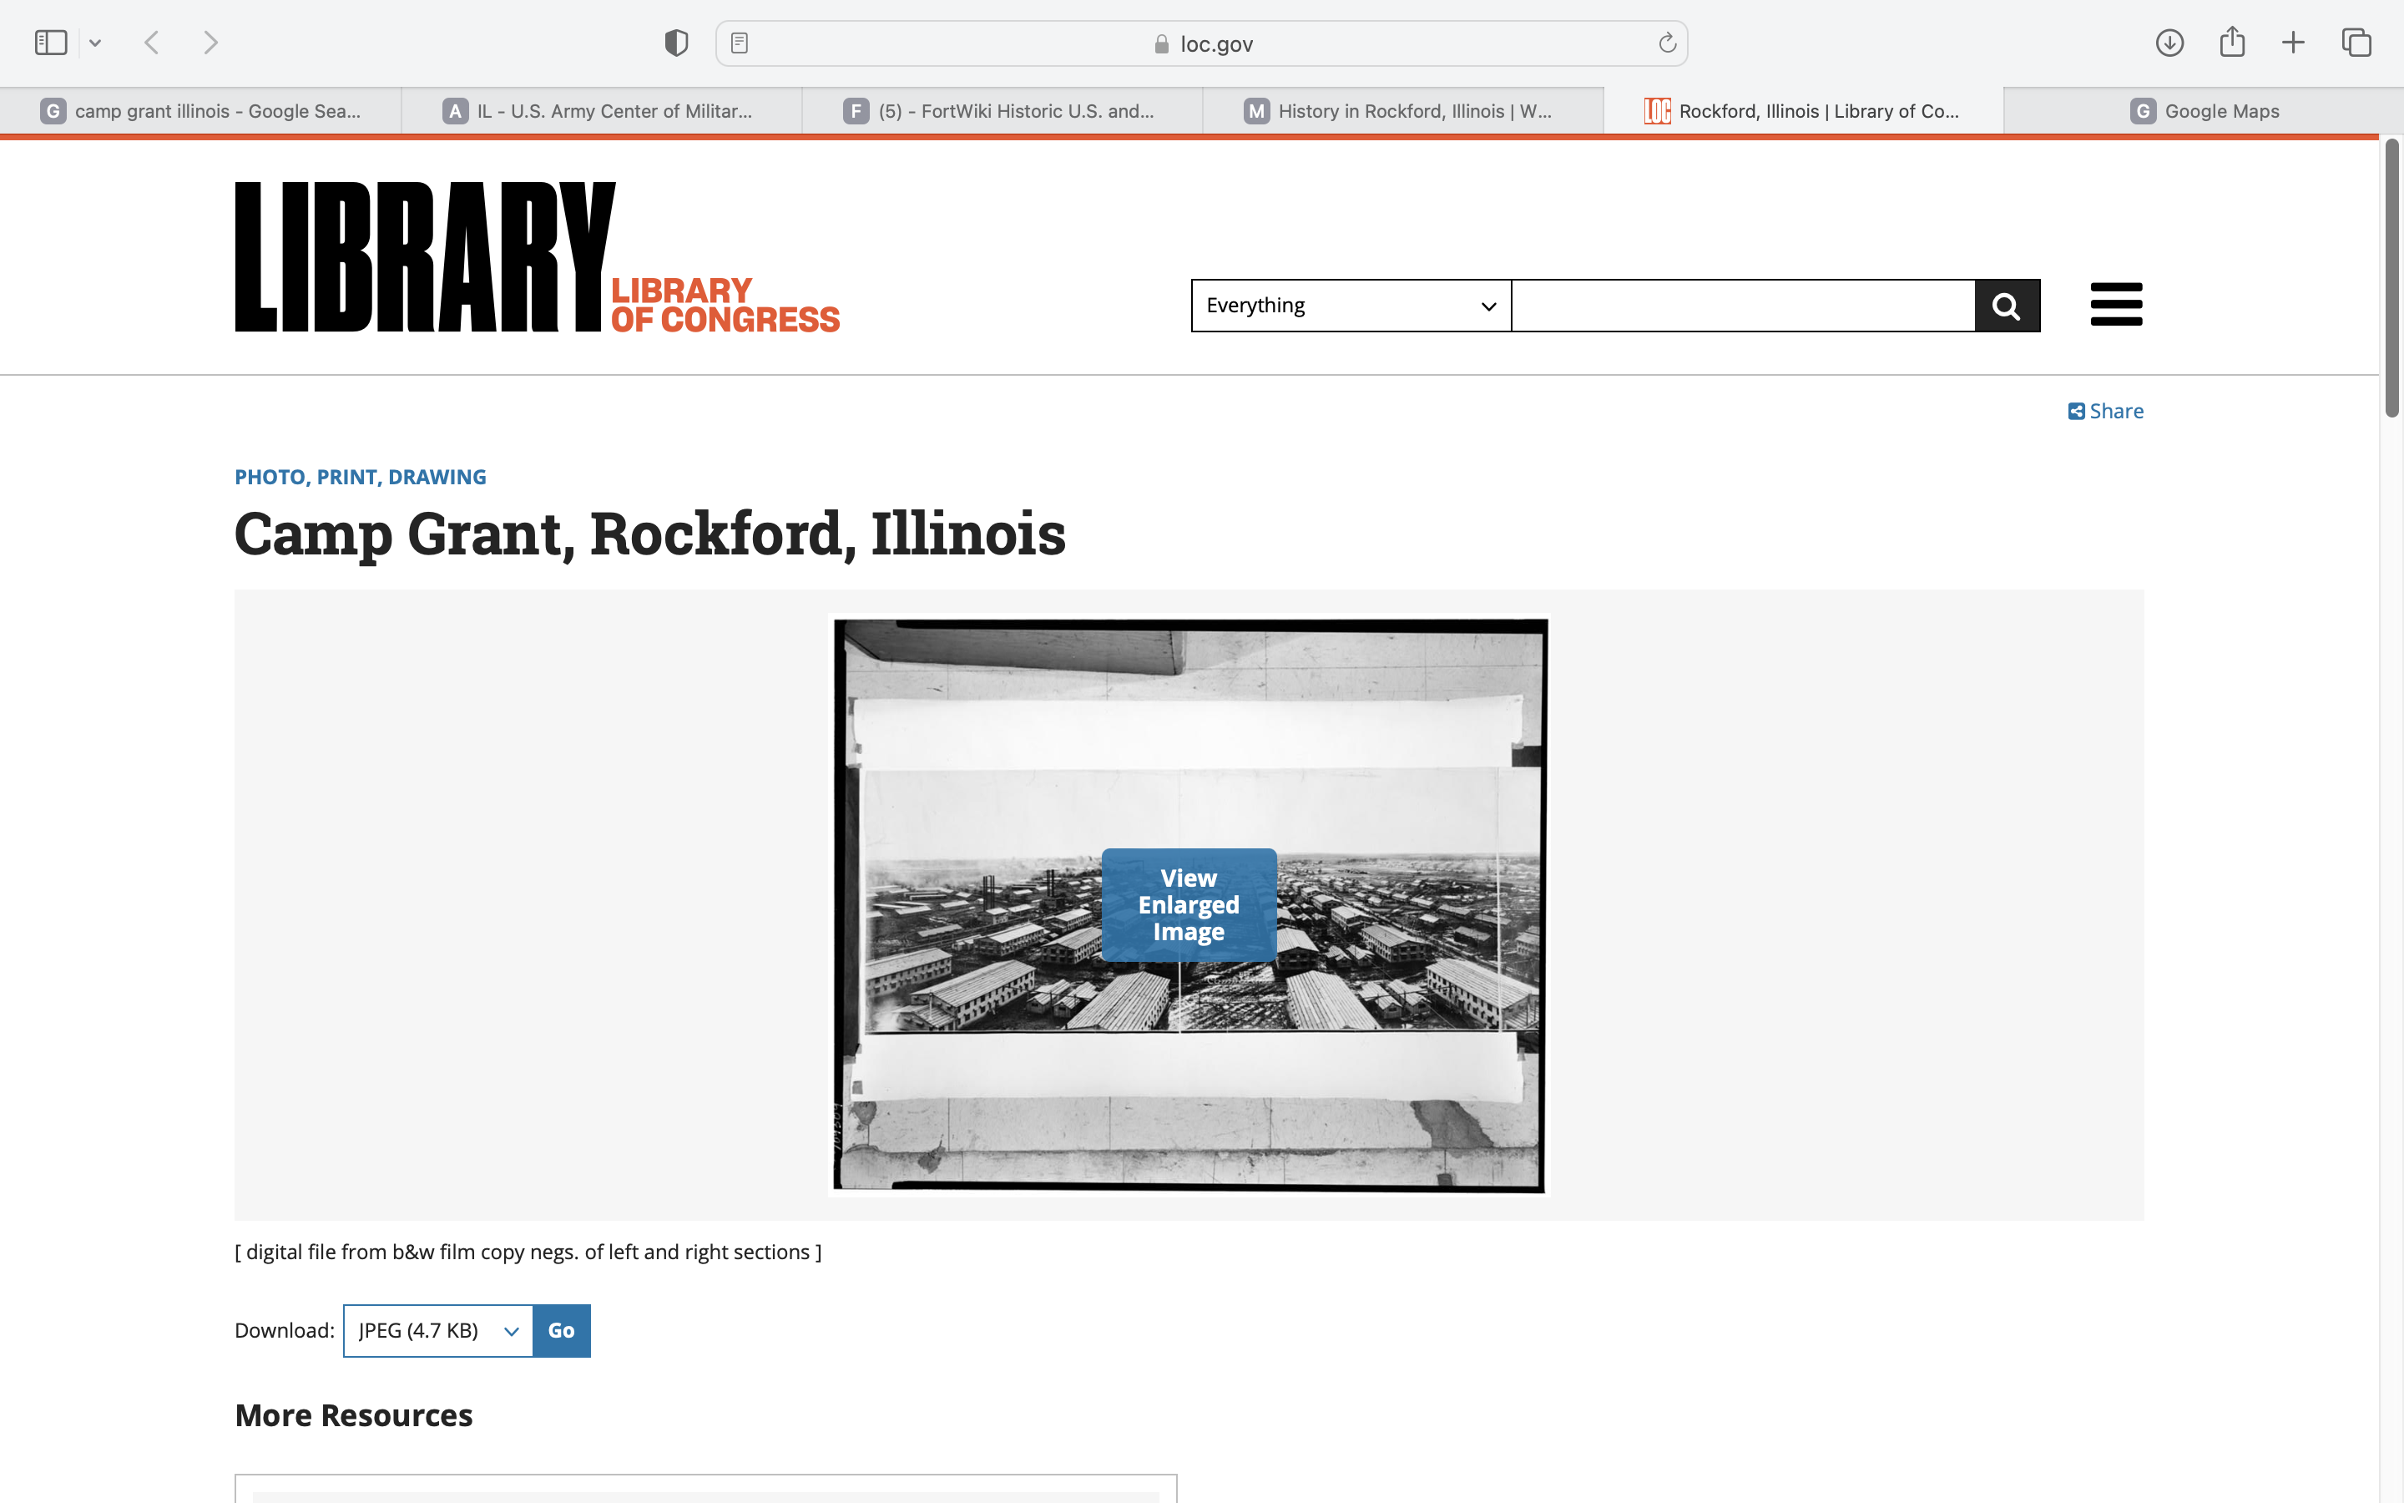Screen dimensions: 2404x1503
Task: Click the Safari share icon
Action: pyautogui.click(x=2232, y=43)
